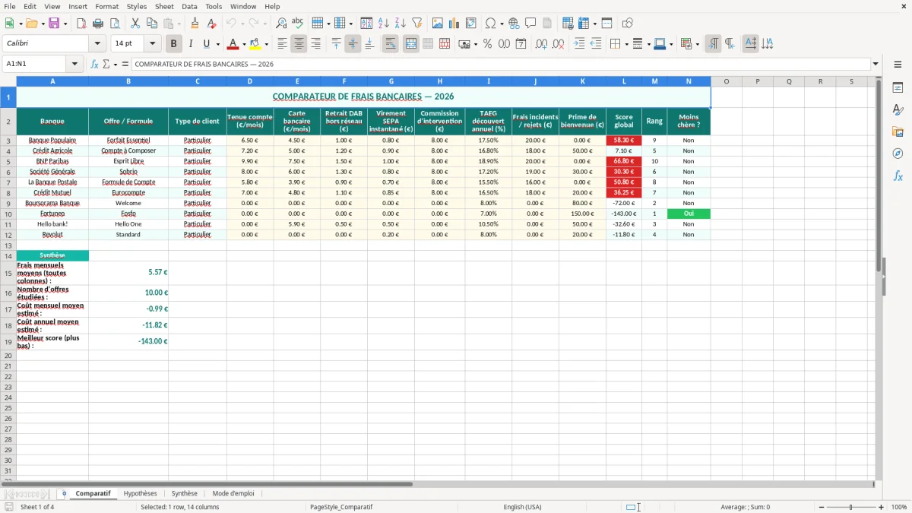The height and width of the screenshot is (513, 912).
Task: Click Sort Ascending icon
Action: [x=384, y=24]
